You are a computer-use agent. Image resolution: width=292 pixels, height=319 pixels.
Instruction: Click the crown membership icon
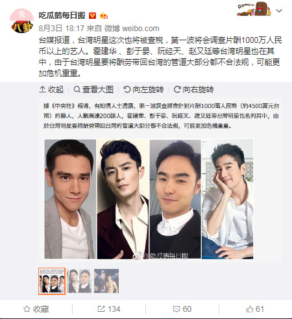(x=104, y=16)
